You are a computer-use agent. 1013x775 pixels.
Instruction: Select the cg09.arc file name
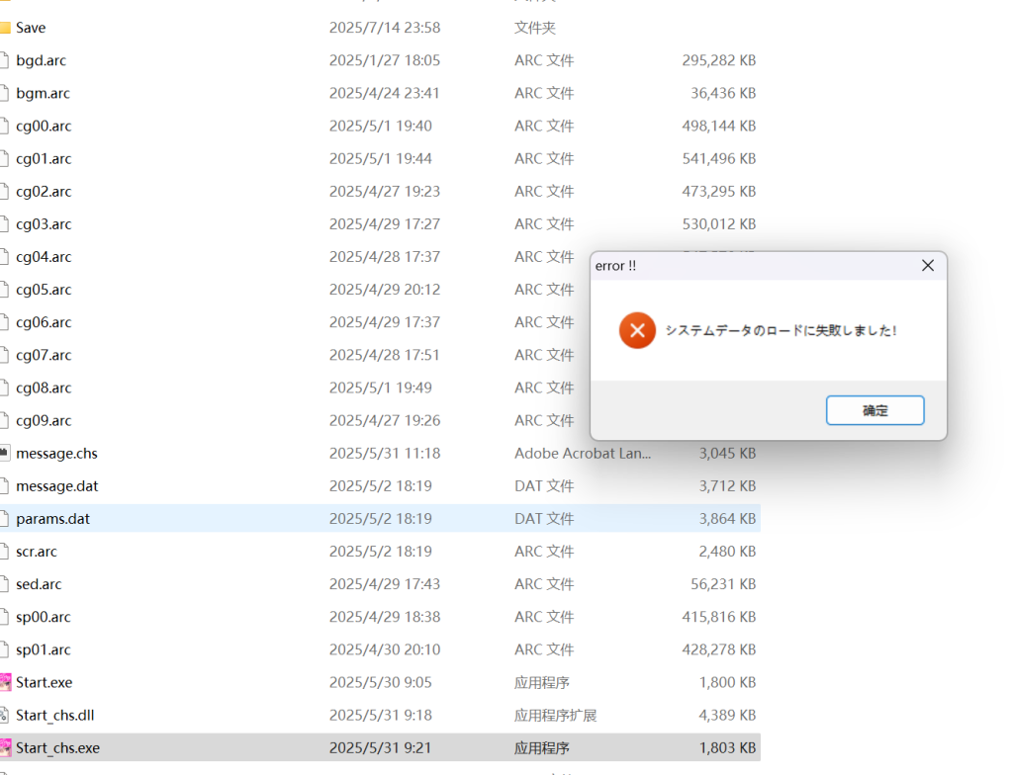point(44,421)
